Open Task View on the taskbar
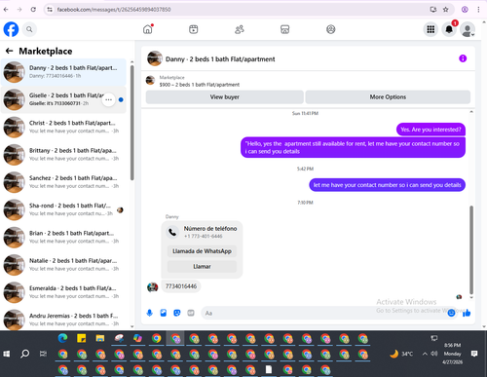 pos(43,354)
